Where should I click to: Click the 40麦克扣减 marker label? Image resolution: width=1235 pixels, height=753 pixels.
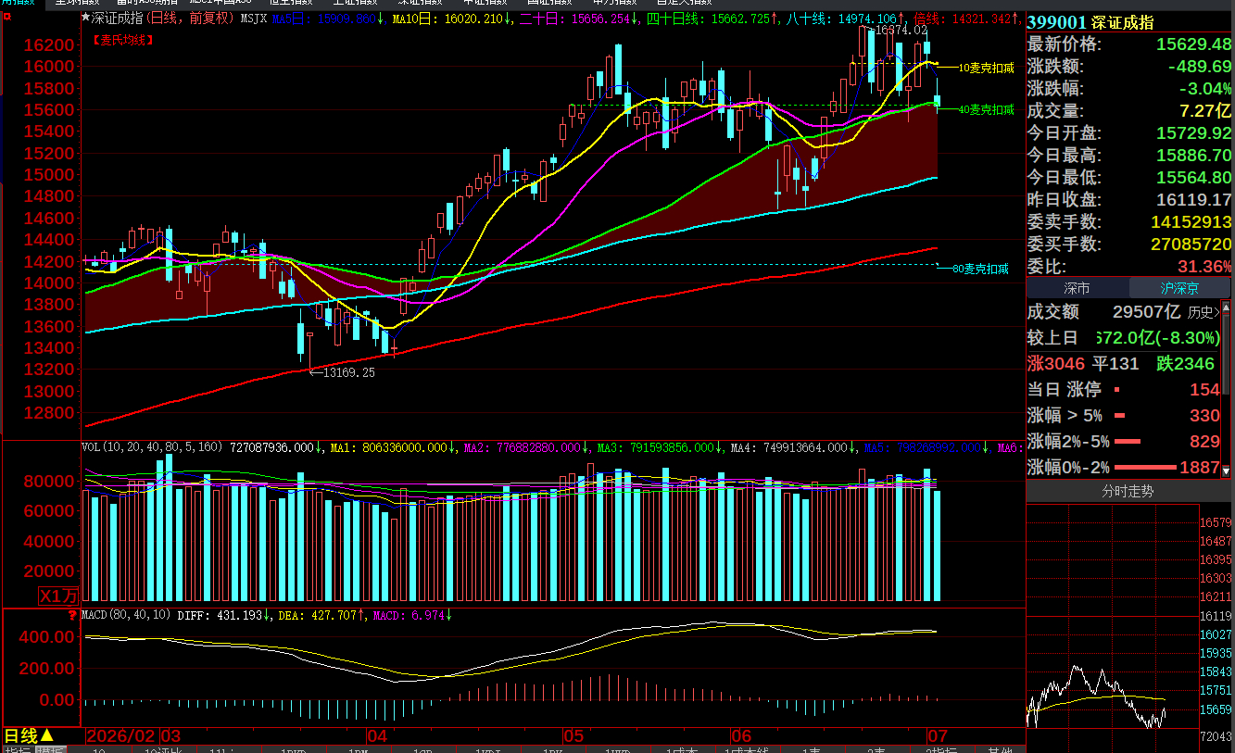coord(986,109)
